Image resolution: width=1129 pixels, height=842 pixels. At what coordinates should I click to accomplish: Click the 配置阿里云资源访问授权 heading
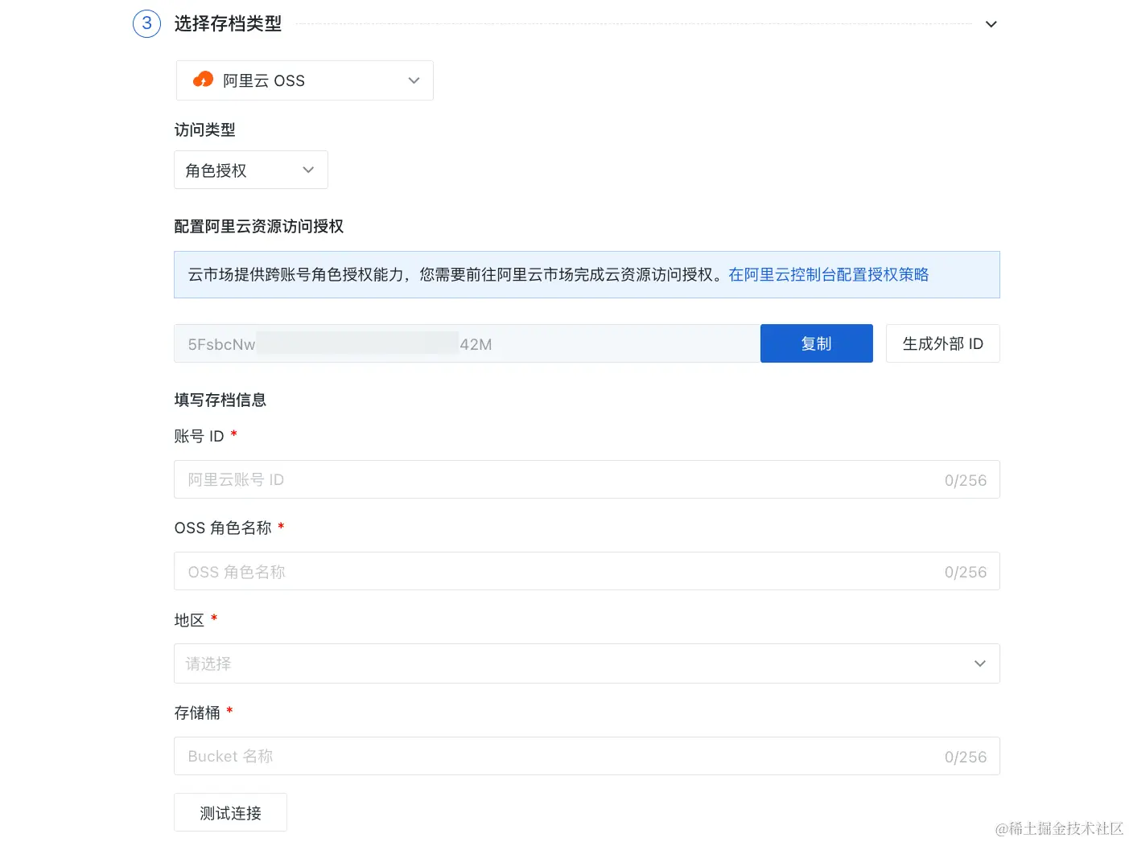(x=258, y=226)
